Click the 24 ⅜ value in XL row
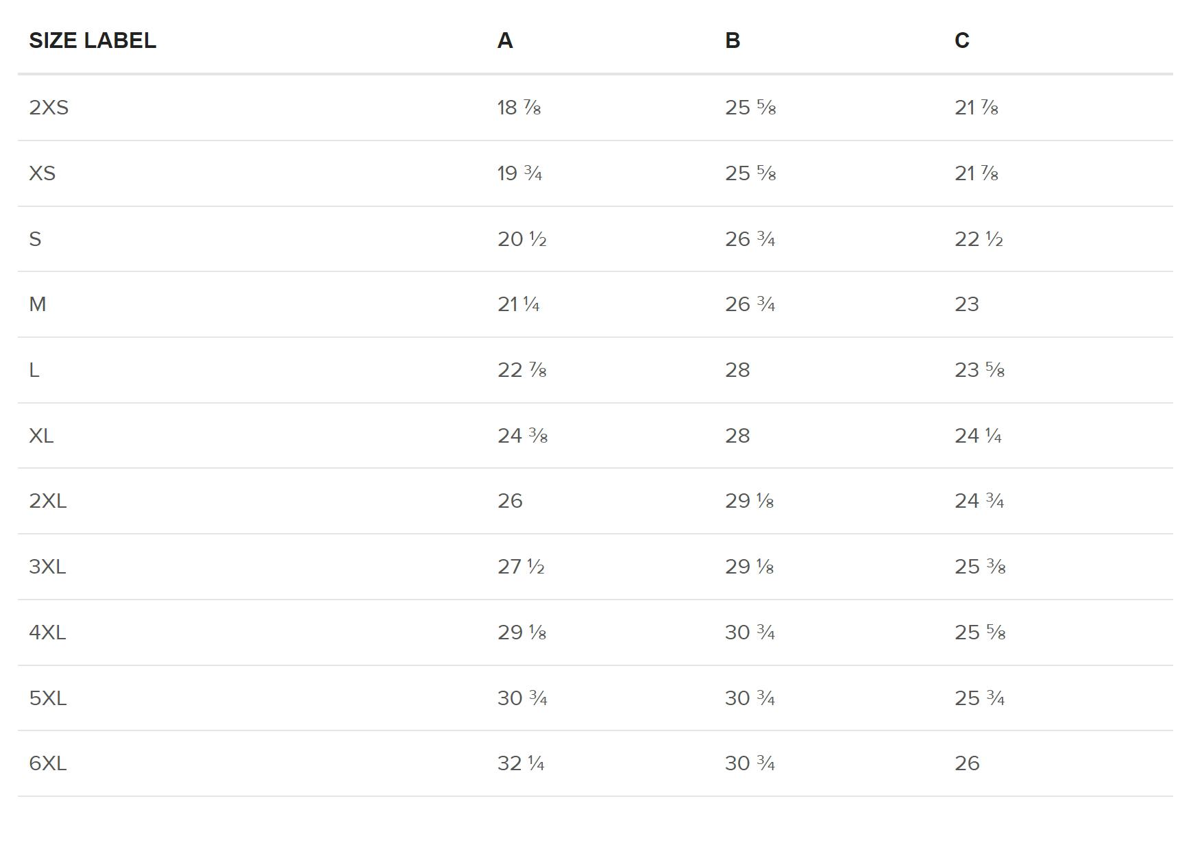 pyautogui.click(x=522, y=436)
